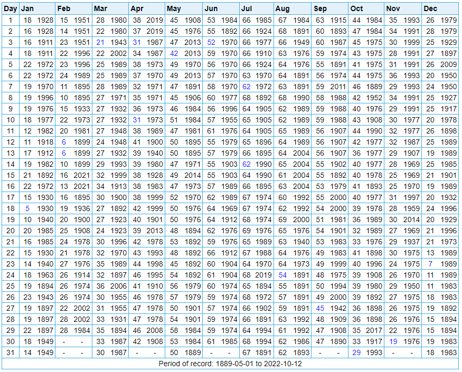Select the Dec column header
The width and height of the screenshot is (462, 372).
pyautogui.click(x=430, y=8)
